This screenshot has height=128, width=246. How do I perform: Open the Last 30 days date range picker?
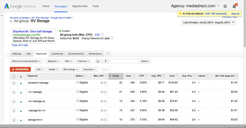(x=208, y=22)
